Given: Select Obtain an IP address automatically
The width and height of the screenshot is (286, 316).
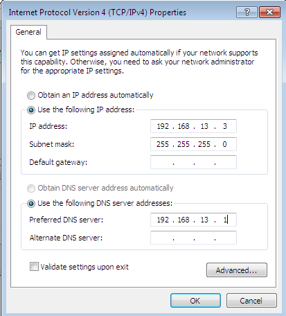Looking at the screenshot, I should click(31, 96).
